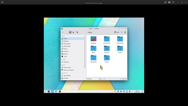
Task: Click the '8 Folders' status bar text
Action: (89, 79)
